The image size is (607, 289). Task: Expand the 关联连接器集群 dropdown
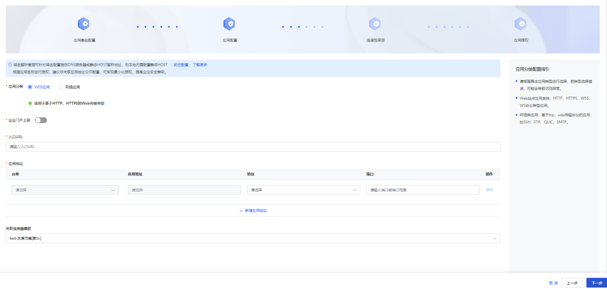pos(253,238)
